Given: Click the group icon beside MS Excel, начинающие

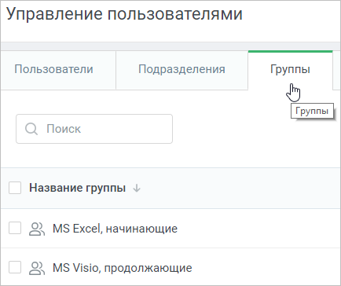Looking at the screenshot, I should tap(37, 229).
